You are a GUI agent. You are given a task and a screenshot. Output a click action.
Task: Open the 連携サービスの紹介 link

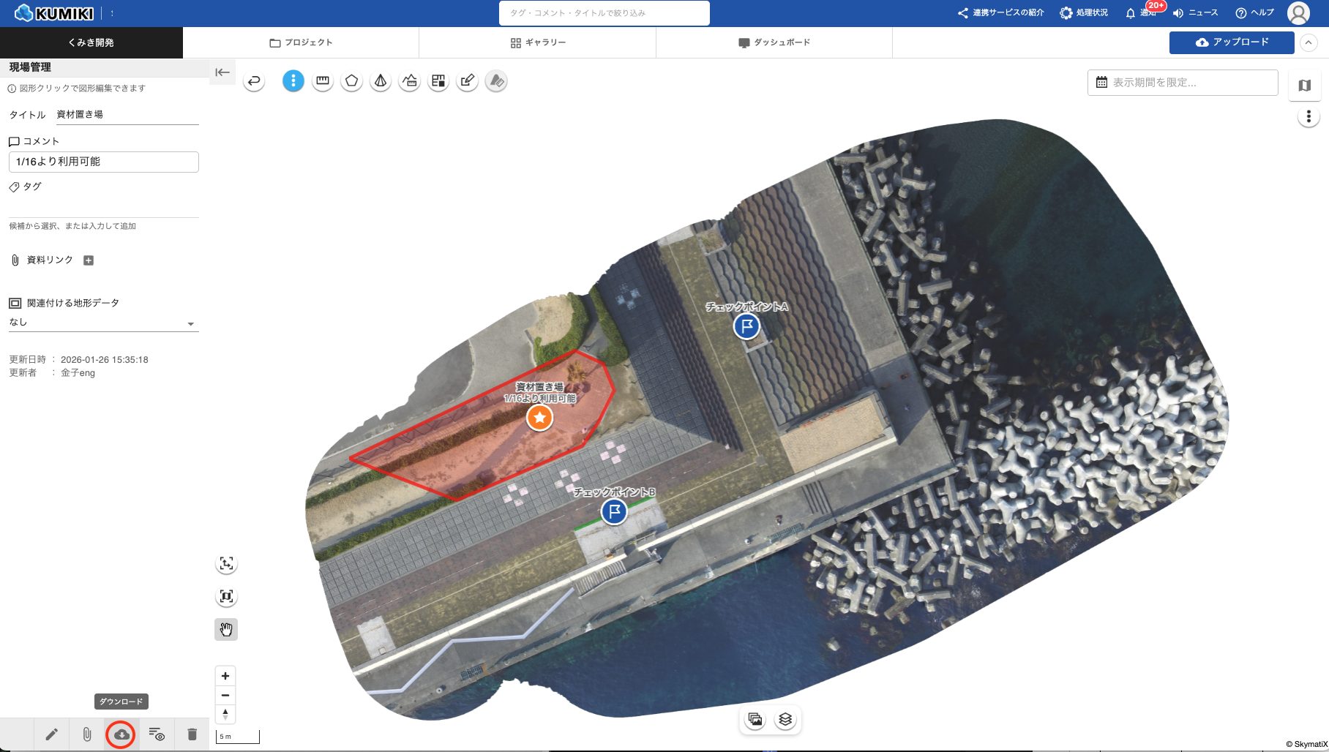tap(1000, 13)
